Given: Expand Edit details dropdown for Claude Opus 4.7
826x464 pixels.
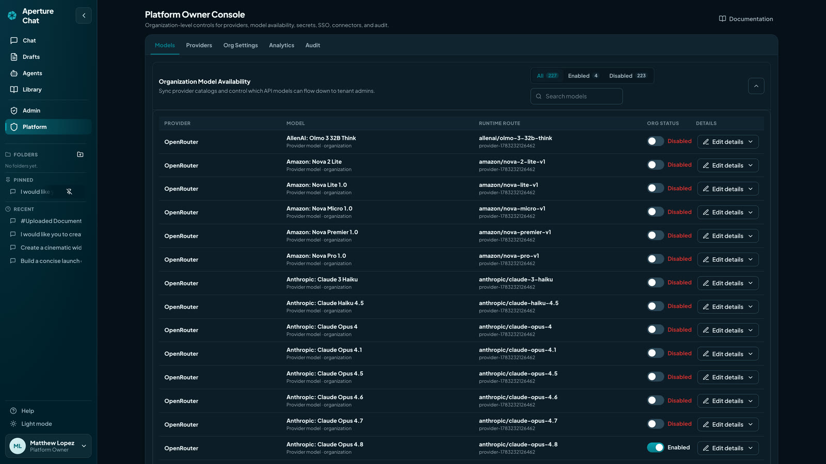Looking at the screenshot, I should pyautogui.click(x=751, y=425).
